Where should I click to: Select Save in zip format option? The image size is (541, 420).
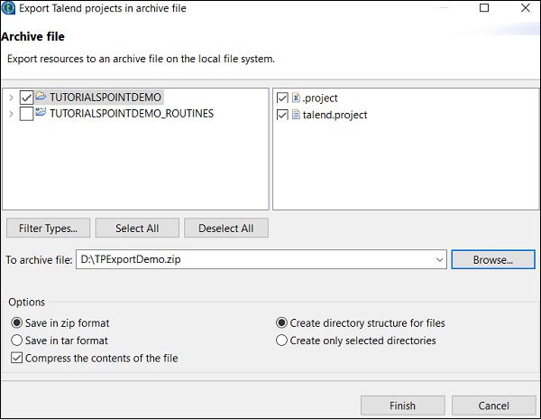[x=17, y=323]
